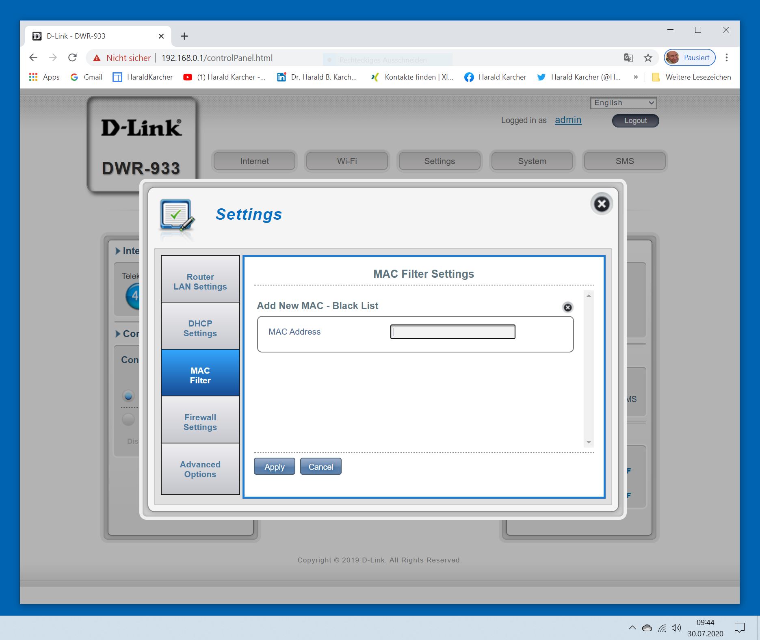Open the Internet top tab

point(254,161)
